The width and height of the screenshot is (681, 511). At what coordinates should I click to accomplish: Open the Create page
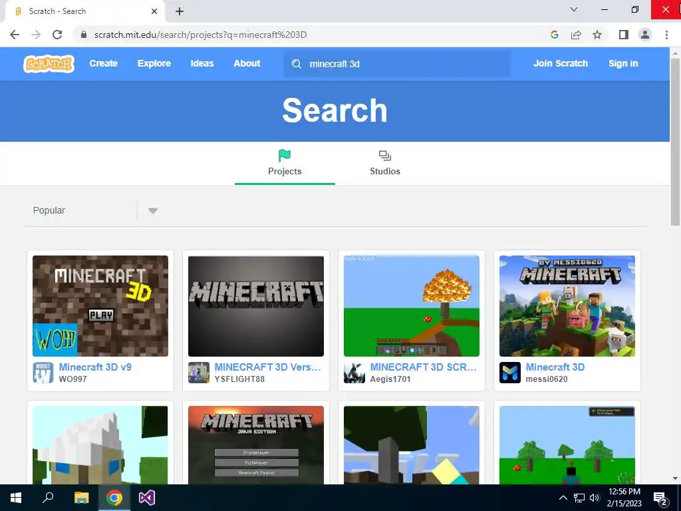[x=103, y=63]
